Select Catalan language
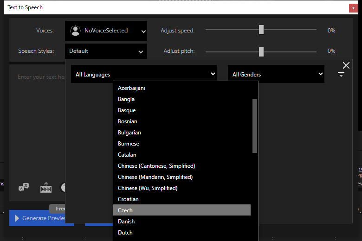Image resolution: width=362 pixels, height=241 pixels. pos(182,155)
